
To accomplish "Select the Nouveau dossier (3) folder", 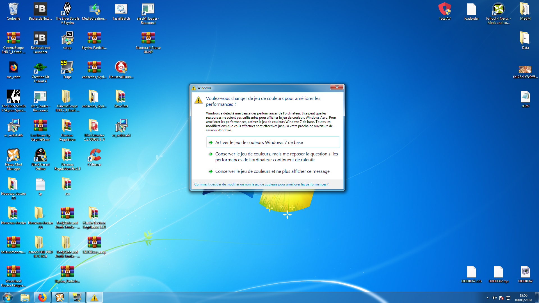I will [x=40, y=217].
